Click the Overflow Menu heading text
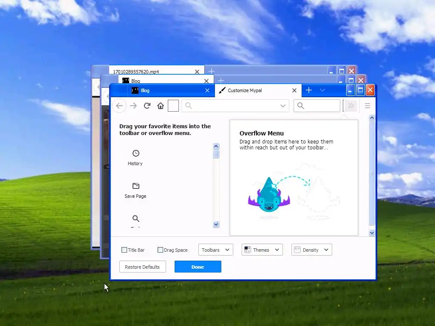 [262, 133]
